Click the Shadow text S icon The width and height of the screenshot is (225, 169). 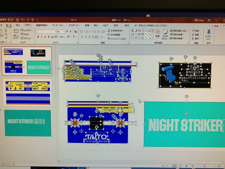click(x=49, y=37)
